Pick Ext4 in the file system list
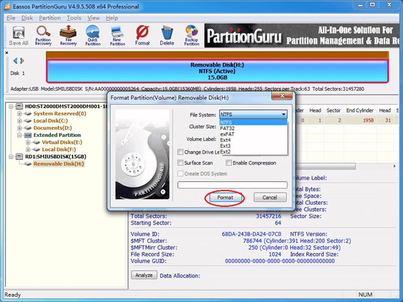This screenshot has width=403, height=302. coord(253,140)
